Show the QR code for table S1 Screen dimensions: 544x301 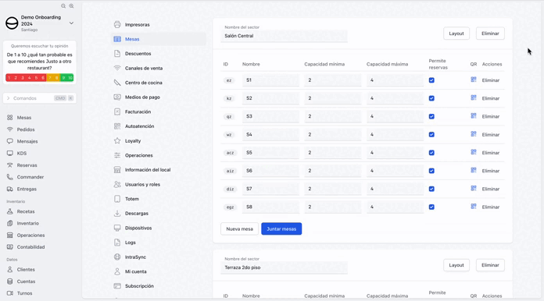(x=474, y=80)
